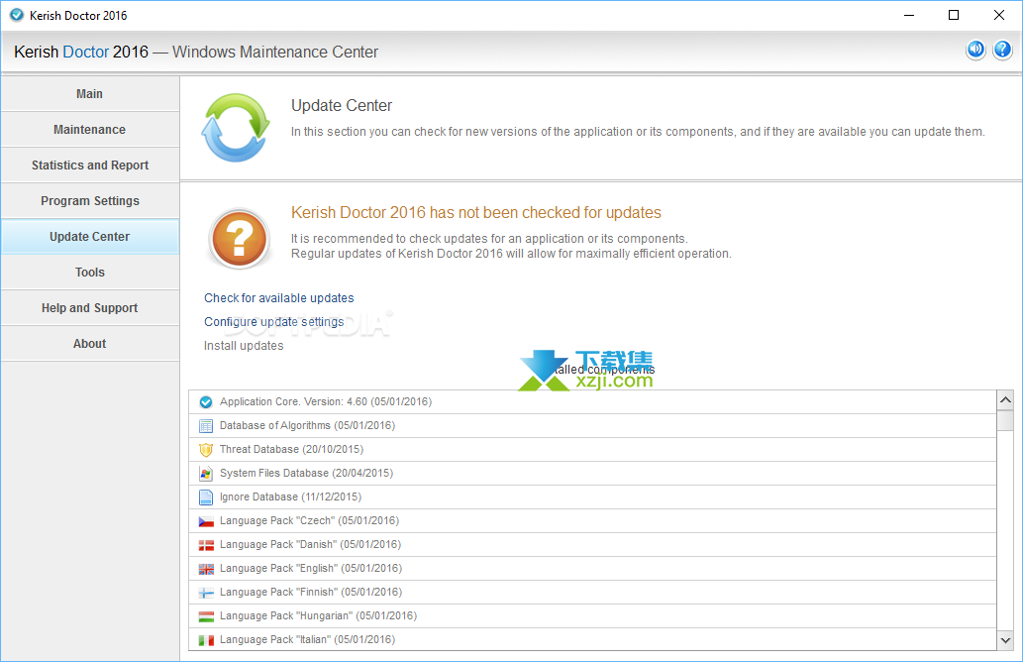
Task: Click the sound speaker icon in header
Action: coord(976,51)
